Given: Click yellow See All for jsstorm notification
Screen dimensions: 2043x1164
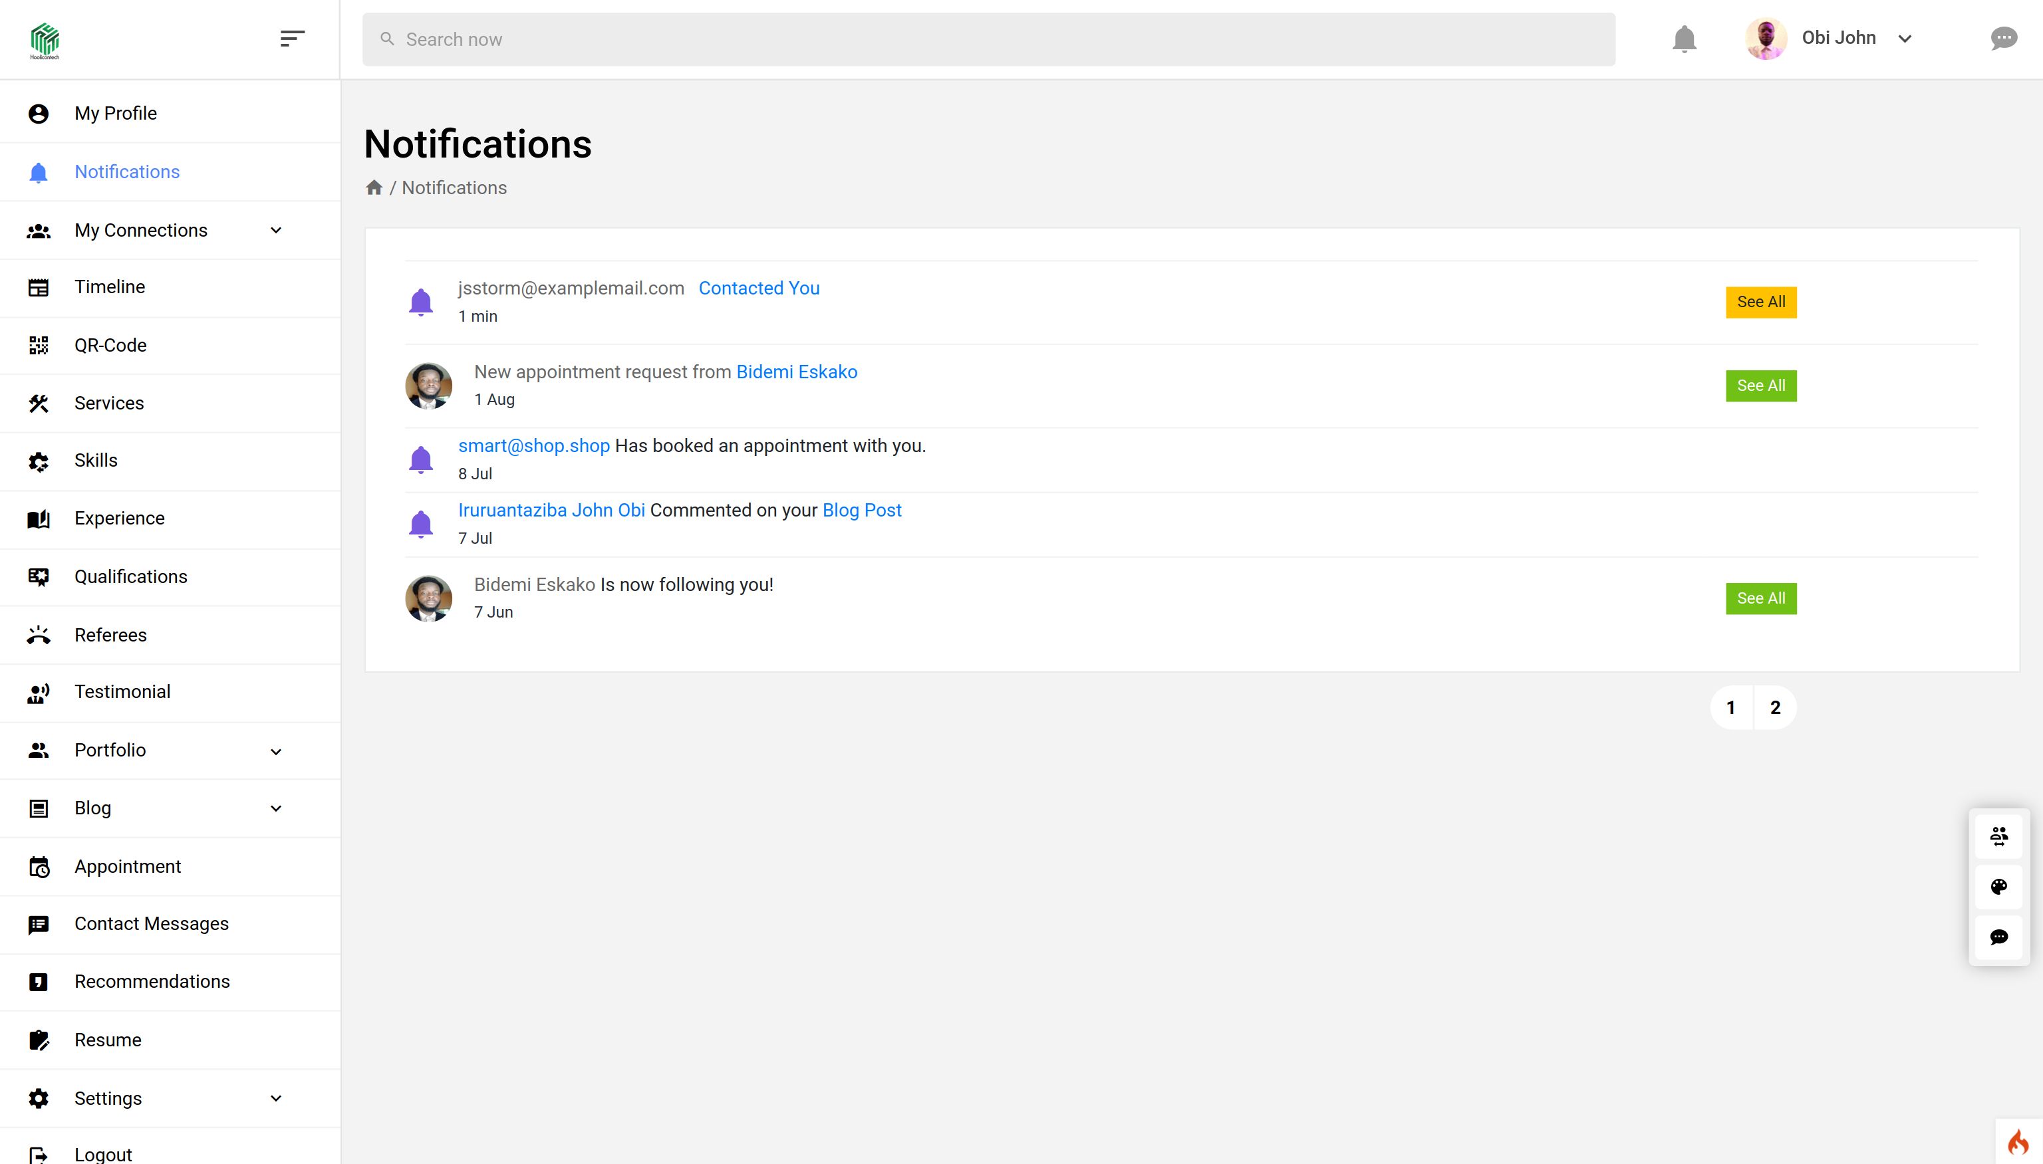Looking at the screenshot, I should [1761, 302].
